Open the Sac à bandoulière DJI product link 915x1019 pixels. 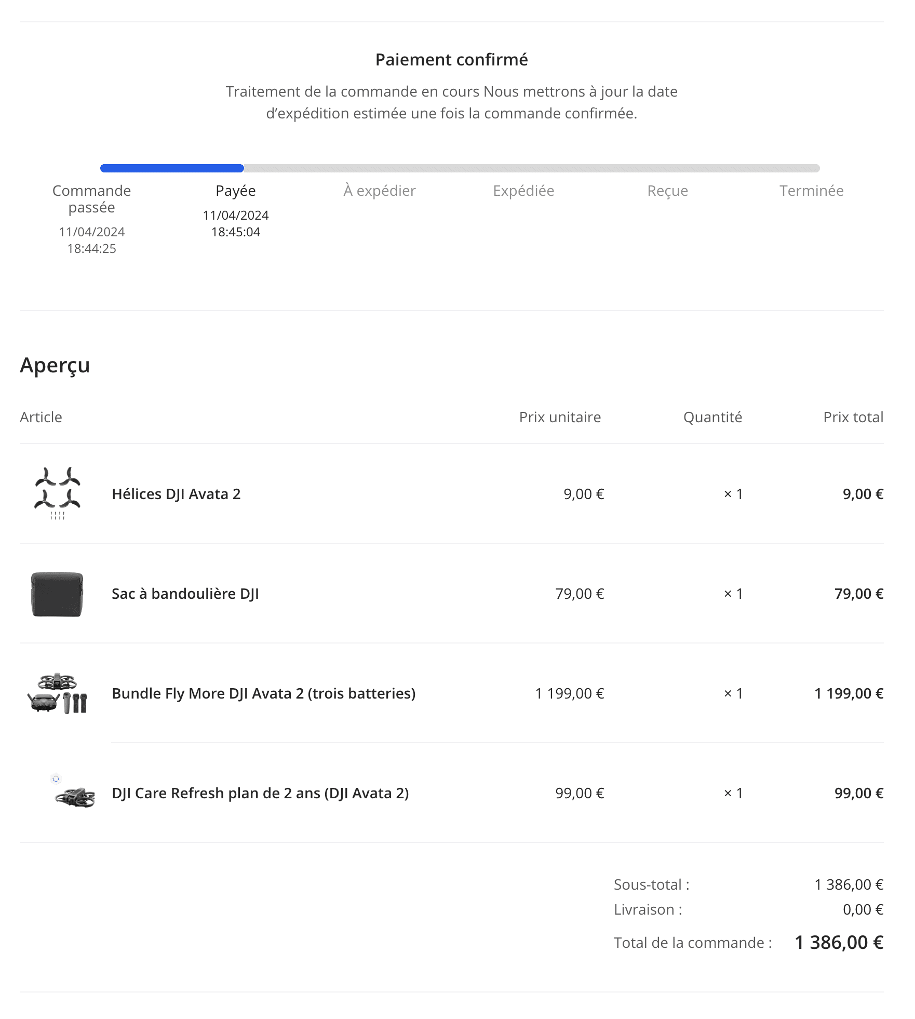click(x=185, y=594)
